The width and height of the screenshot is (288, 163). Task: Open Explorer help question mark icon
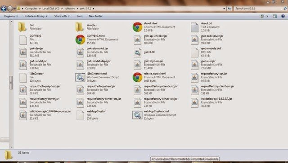pyautogui.click(x=283, y=16)
